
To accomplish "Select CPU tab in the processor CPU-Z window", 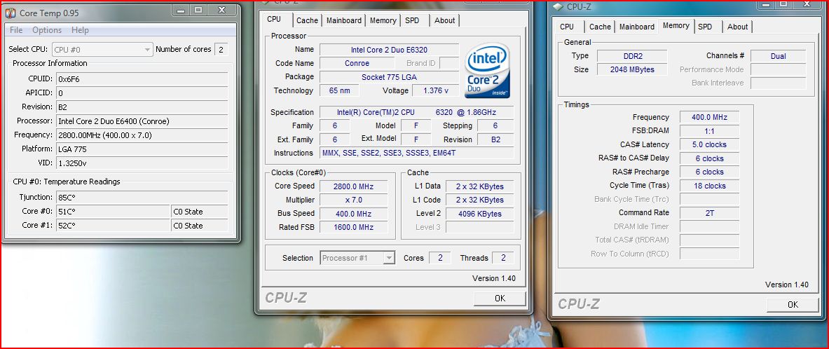I will [274, 19].
